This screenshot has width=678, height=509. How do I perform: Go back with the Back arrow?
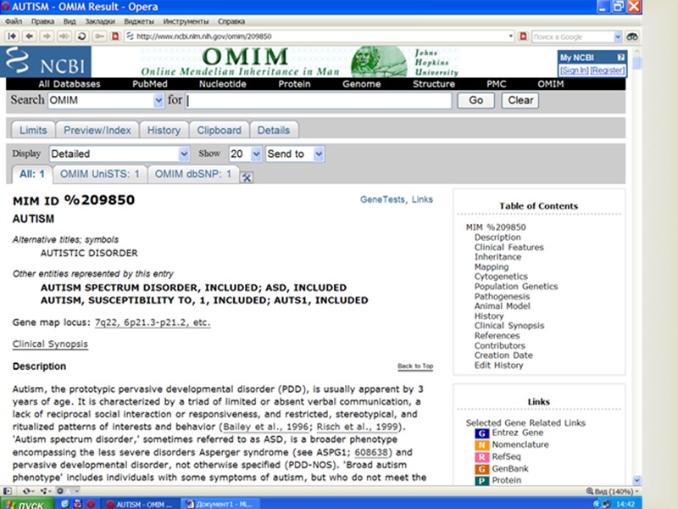(29, 36)
